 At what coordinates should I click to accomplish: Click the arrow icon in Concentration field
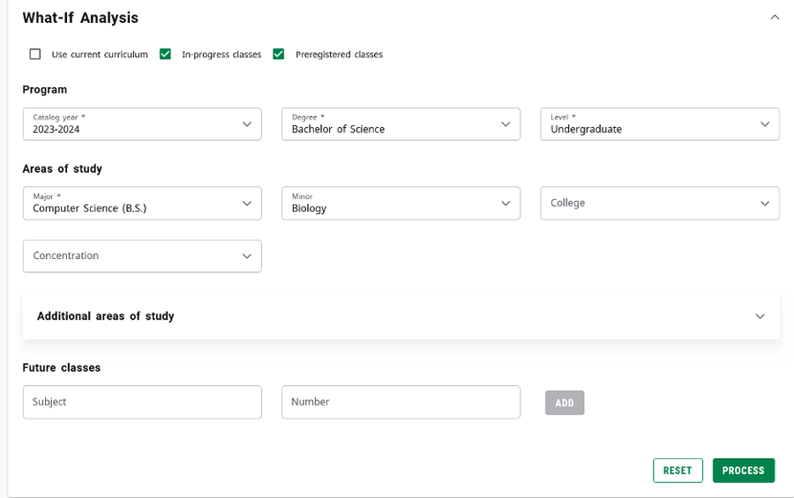[247, 256]
